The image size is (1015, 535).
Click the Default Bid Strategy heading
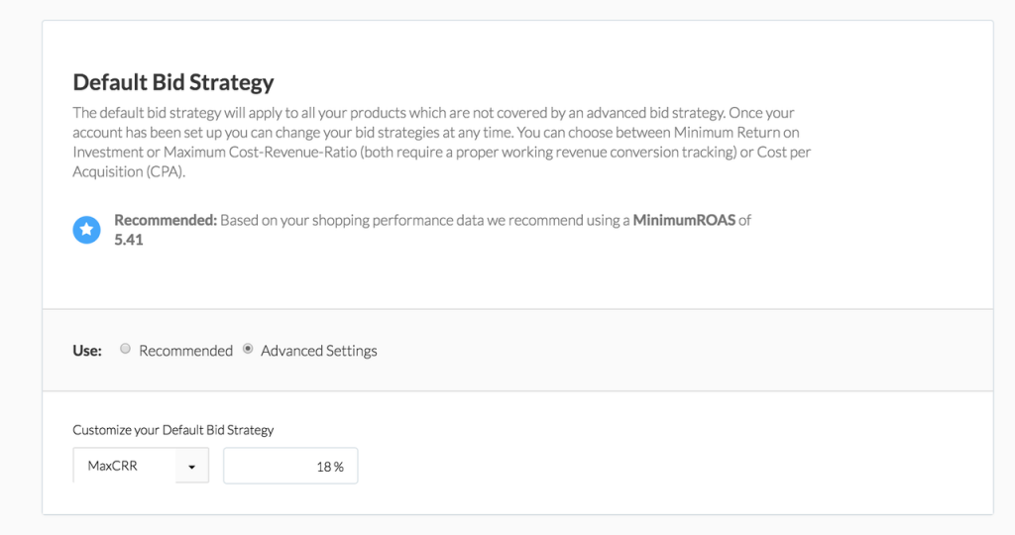pos(172,82)
